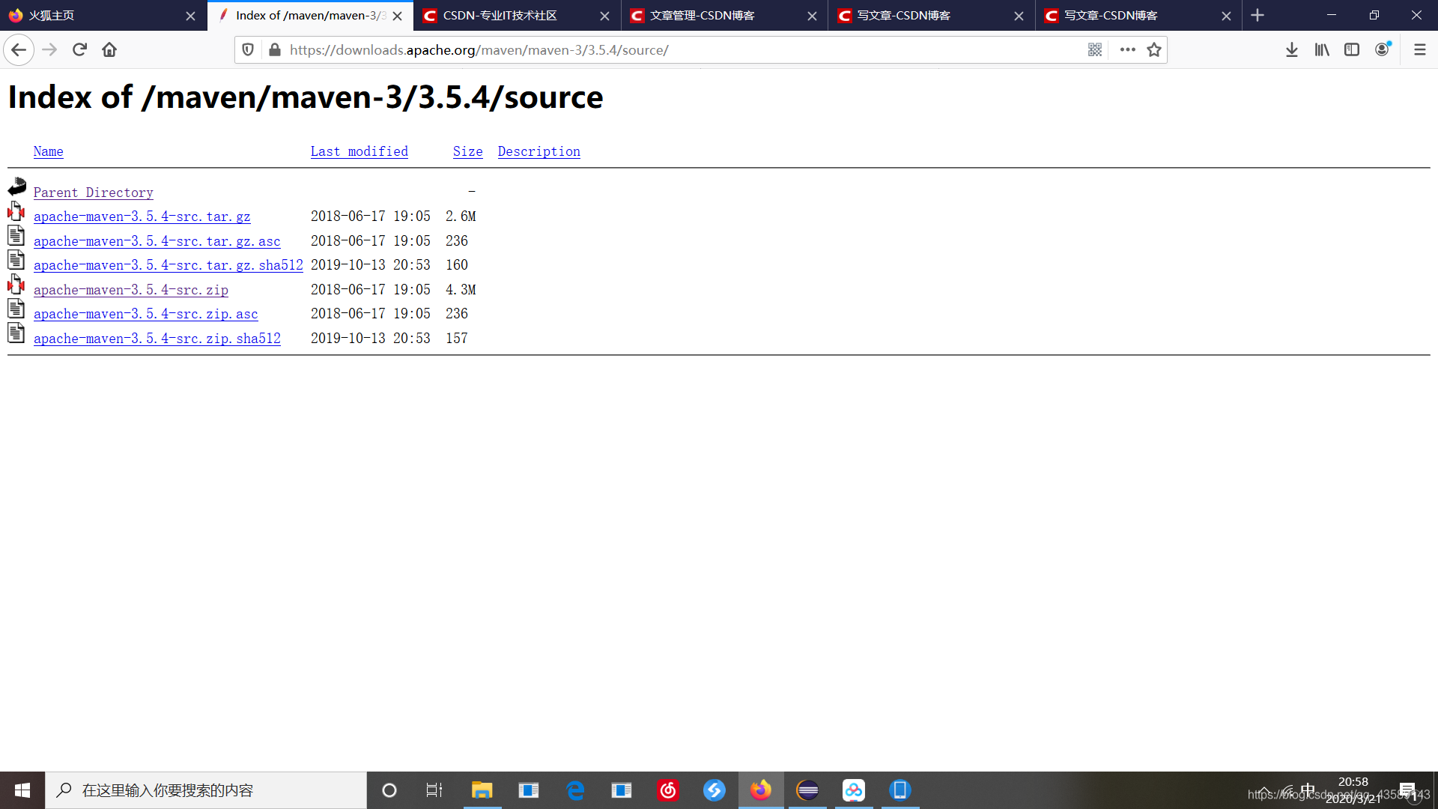Open the Library (bookshelf) icon
The height and width of the screenshot is (809, 1438).
tap(1321, 49)
